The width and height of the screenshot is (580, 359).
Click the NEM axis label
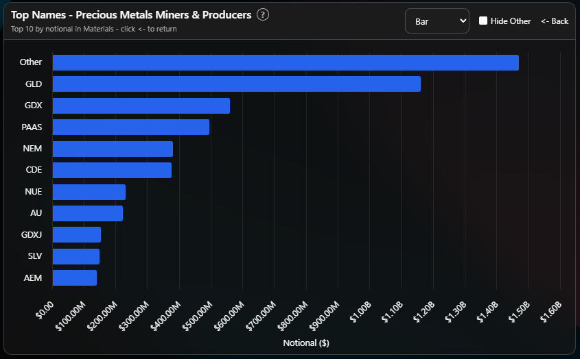(x=32, y=149)
